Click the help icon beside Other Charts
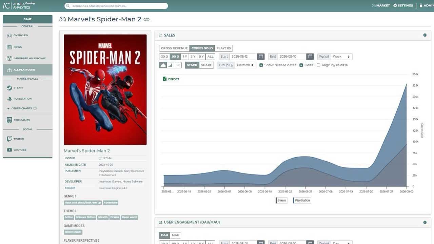The width and height of the screenshot is (434, 244). click(x=35, y=108)
